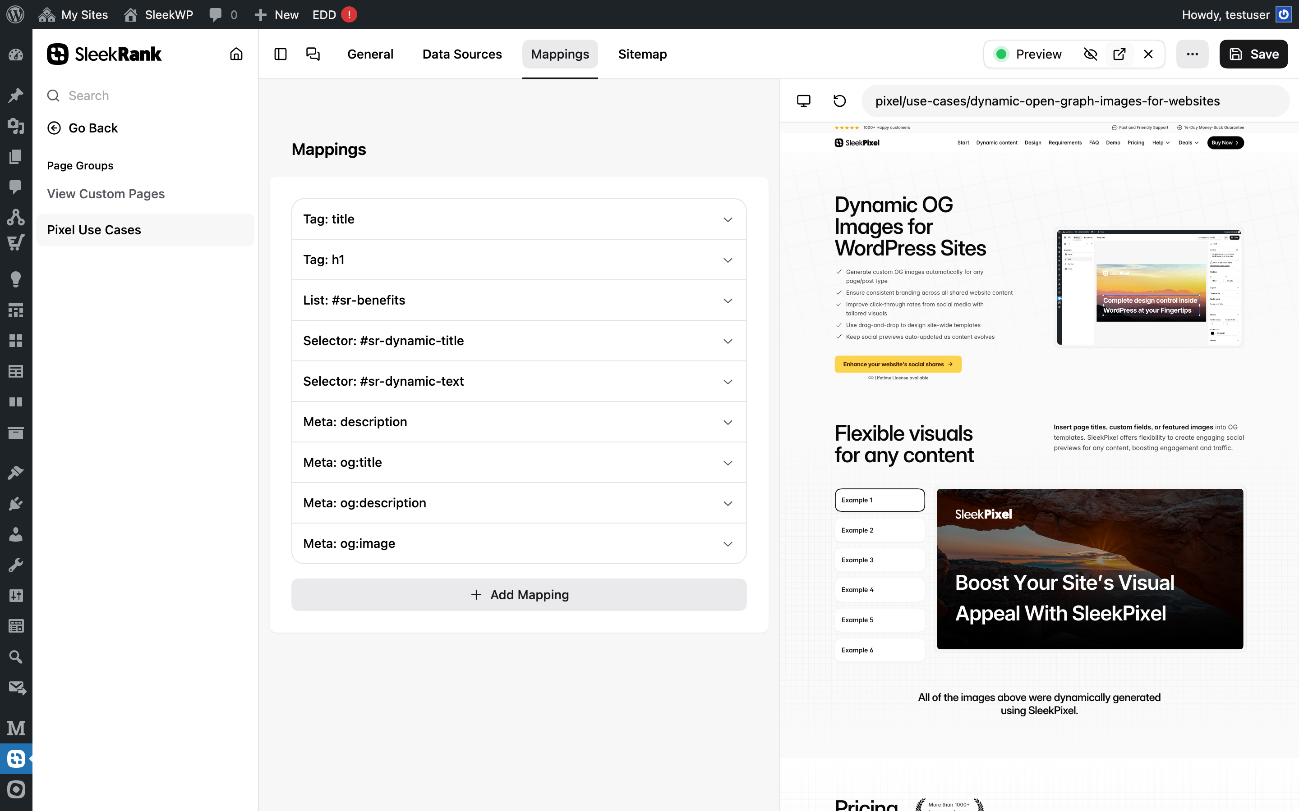The image size is (1299, 811).
Task: Click the Add Mapping button
Action: pyautogui.click(x=519, y=594)
